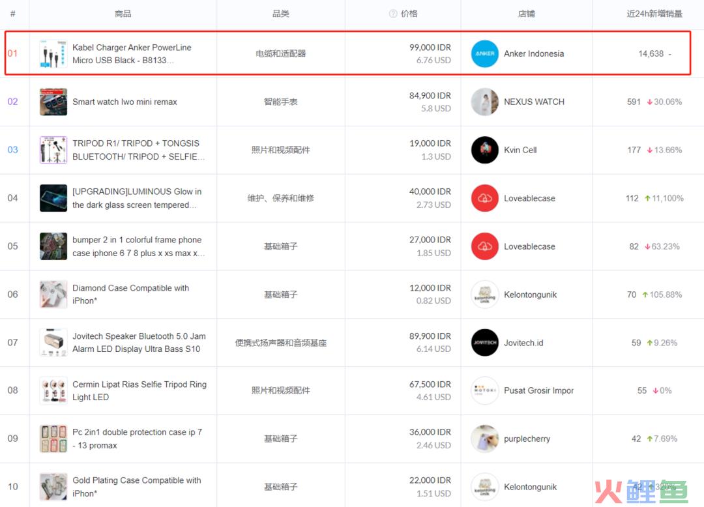The image size is (704, 507).
Task: Sort by 商品 column header
Action: [x=123, y=14]
